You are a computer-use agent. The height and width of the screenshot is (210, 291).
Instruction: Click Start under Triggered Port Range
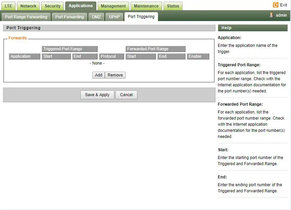[56, 56]
